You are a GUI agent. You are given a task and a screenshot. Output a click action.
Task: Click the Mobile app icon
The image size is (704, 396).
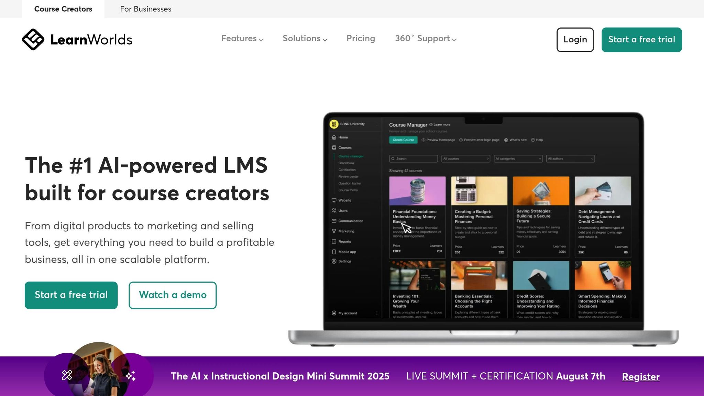(x=334, y=252)
